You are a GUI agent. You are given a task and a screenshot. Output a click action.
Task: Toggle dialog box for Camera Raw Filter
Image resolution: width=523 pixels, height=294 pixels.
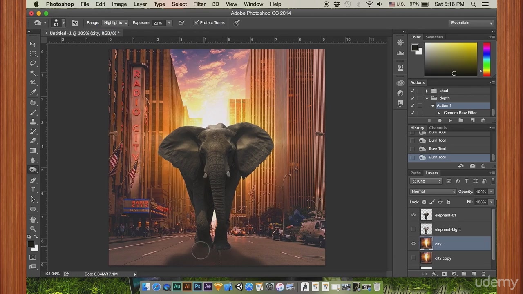pos(420,113)
